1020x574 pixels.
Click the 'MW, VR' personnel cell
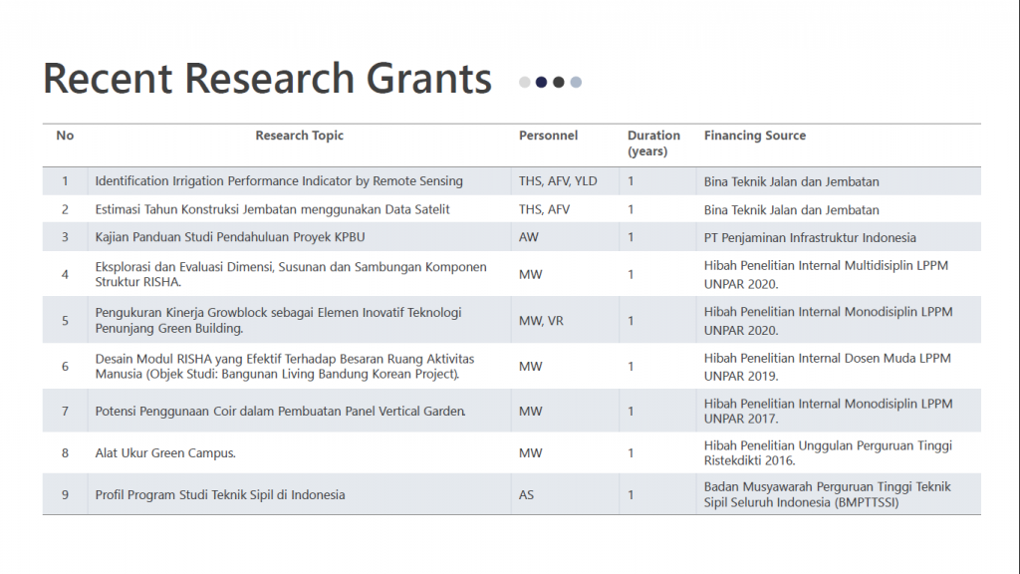tap(540, 321)
